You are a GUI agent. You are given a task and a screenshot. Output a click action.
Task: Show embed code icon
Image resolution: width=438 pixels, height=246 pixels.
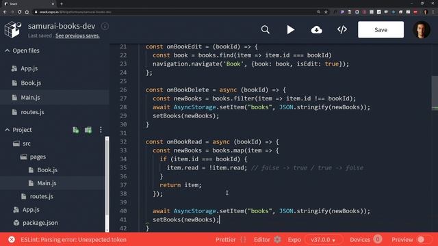tap(342, 29)
